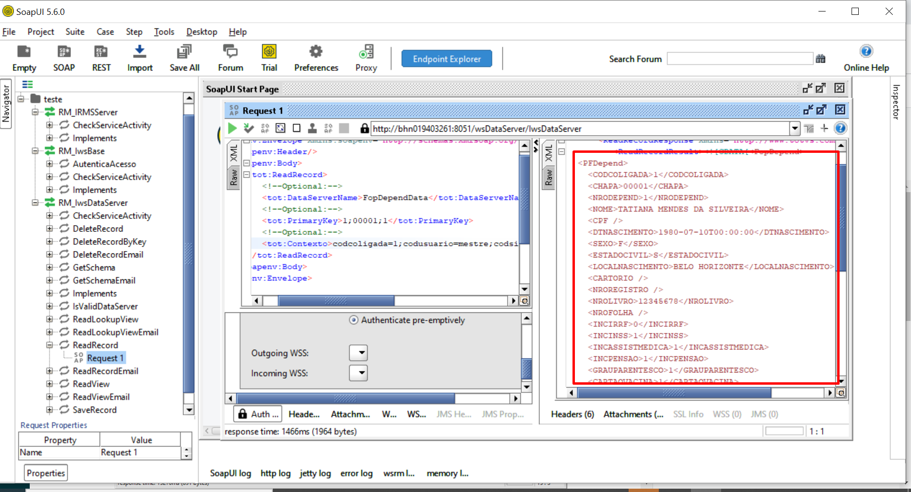Collapse the RM_IwsDataServer interface node

click(x=35, y=203)
